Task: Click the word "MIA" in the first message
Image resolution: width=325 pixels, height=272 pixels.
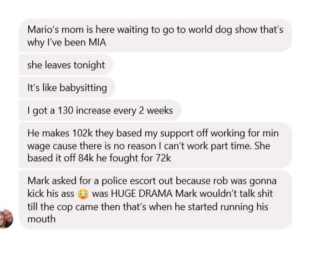Action: tap(97, 42)
